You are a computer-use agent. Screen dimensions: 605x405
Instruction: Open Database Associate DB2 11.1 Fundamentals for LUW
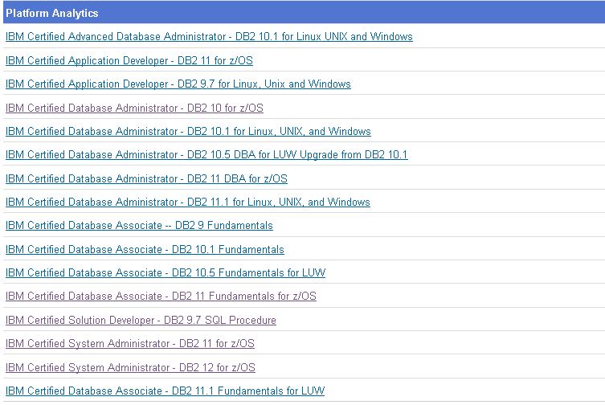coord(166,391)
